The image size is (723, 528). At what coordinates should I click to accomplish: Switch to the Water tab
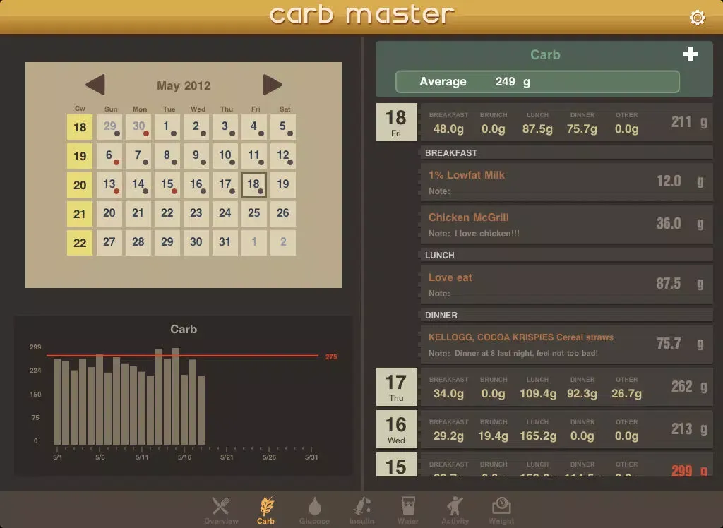point(408,510)
